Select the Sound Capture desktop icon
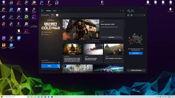This screenshot has height=98, width=175. point(11,17)
